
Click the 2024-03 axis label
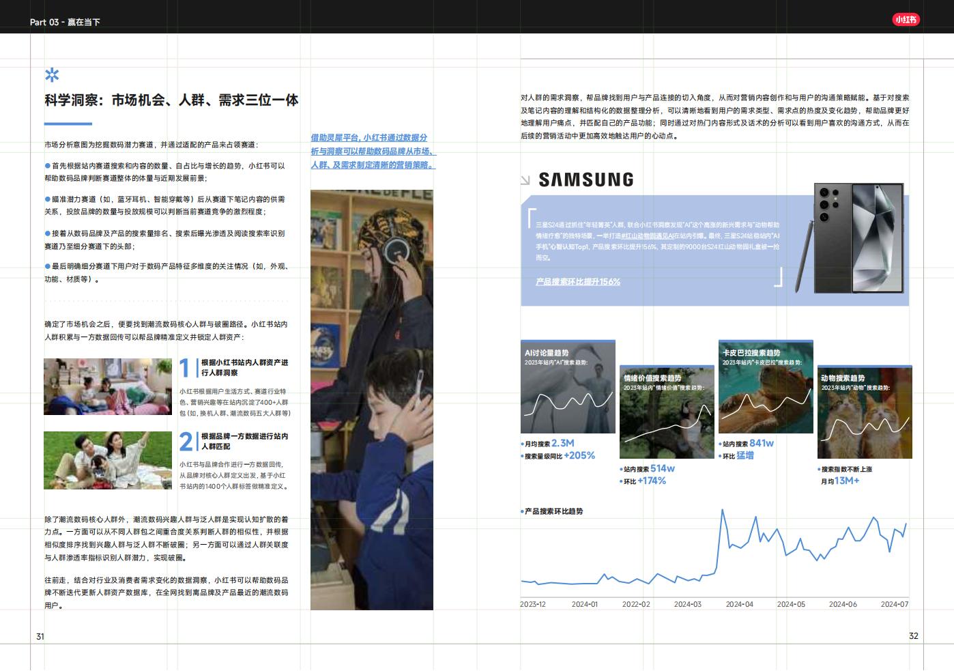pyautogui.click(x=688, y=604)
